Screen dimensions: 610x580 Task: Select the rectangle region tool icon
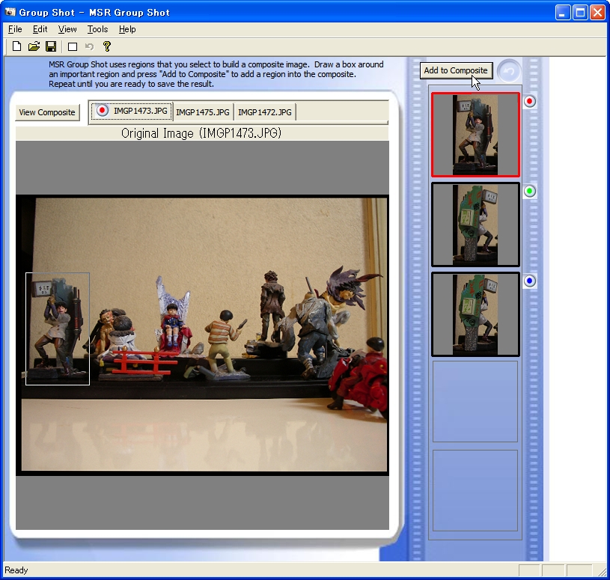(x=73, y=47)
